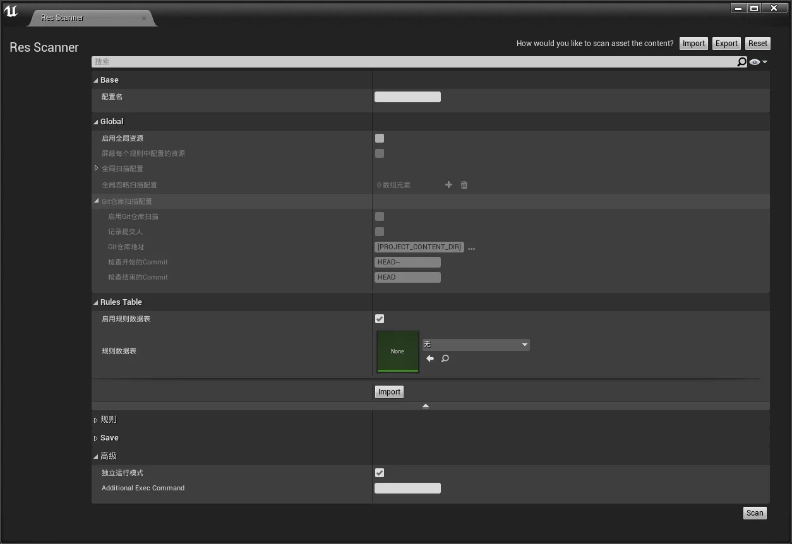
Task: Clear 全局忽略扫描配置 array with trash icon
Action: [x=464, y=185]
